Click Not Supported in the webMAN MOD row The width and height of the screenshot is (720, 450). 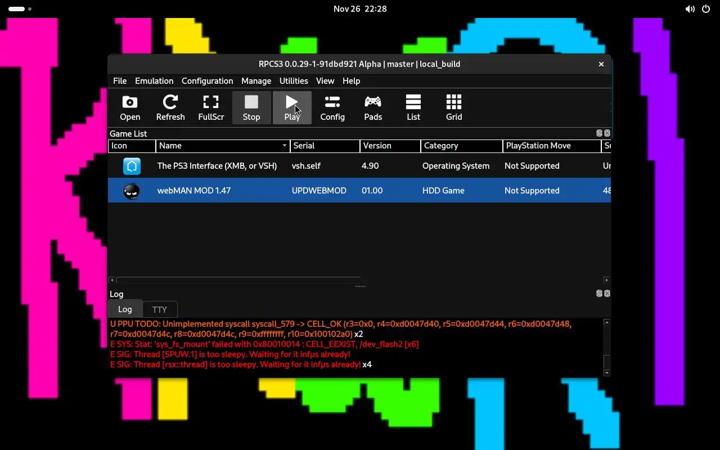[x=532, y=191]
